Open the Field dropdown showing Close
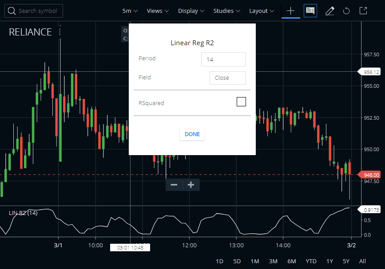Image resolution: width=385 pixels, height=269 pixels. 227,78
